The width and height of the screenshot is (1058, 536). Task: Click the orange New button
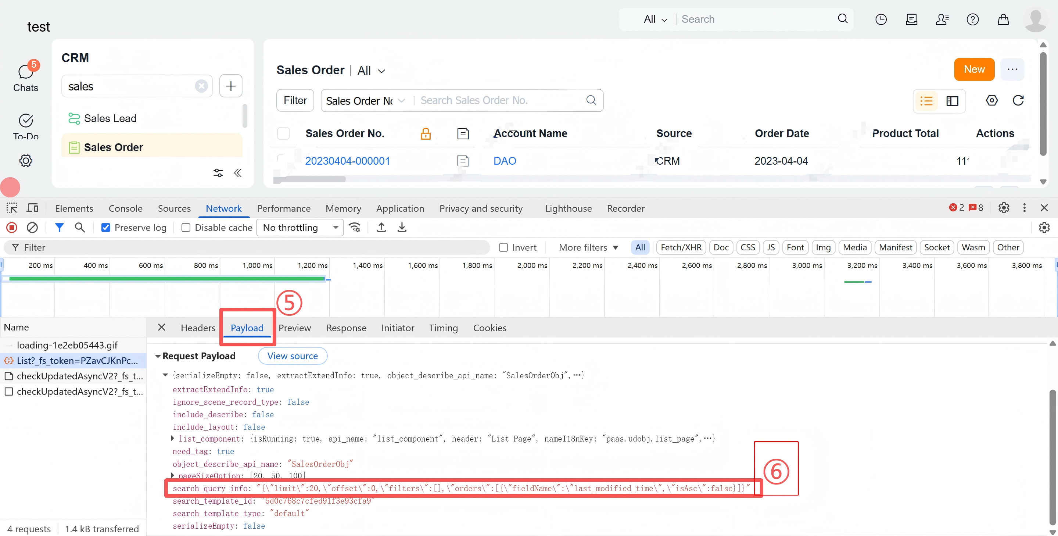click(974, 69)
